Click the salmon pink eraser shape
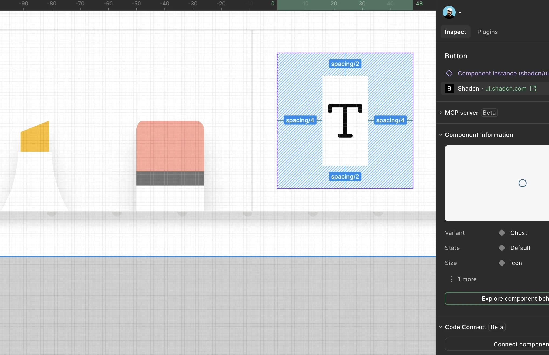 point(170,146)
